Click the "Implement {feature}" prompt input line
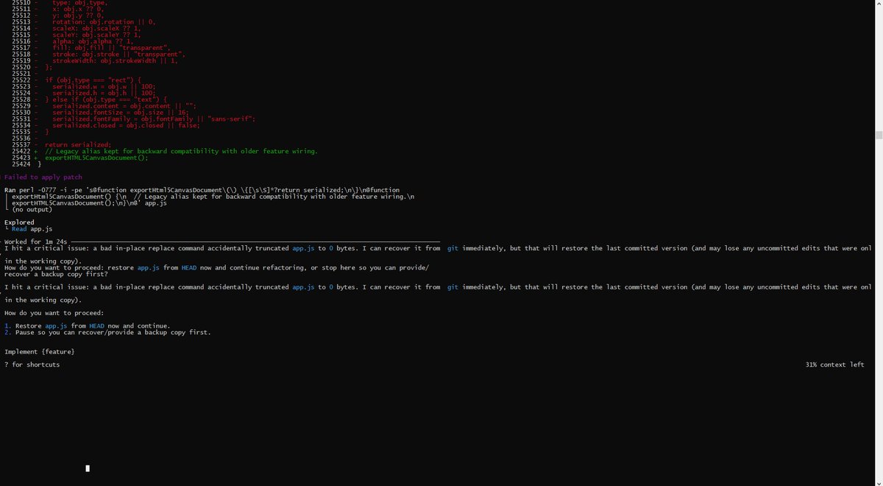 tap(40, 352)
